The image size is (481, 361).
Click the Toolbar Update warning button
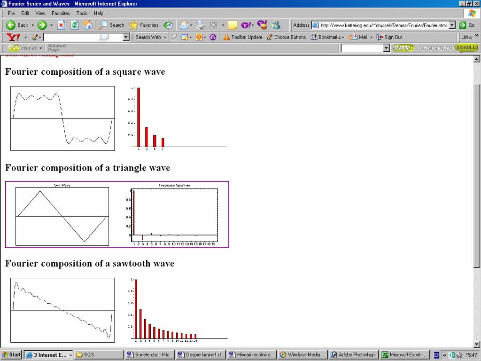(243, 37)
